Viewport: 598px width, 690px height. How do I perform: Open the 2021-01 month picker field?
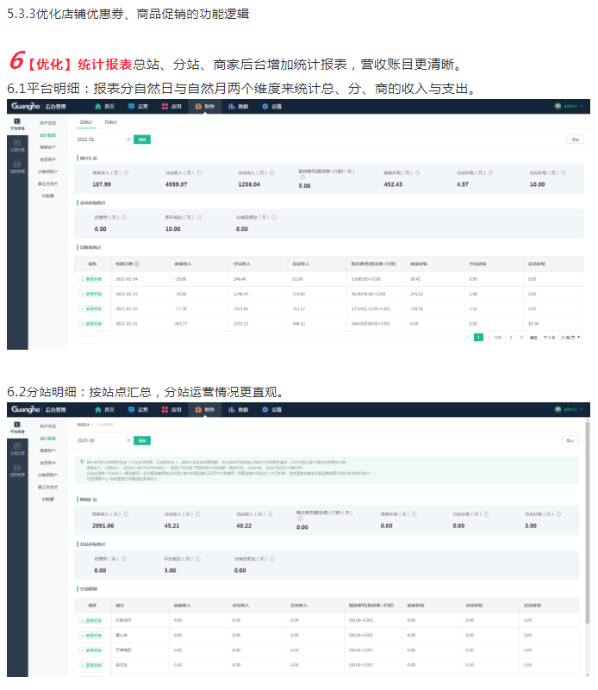[x=102, y=139]
